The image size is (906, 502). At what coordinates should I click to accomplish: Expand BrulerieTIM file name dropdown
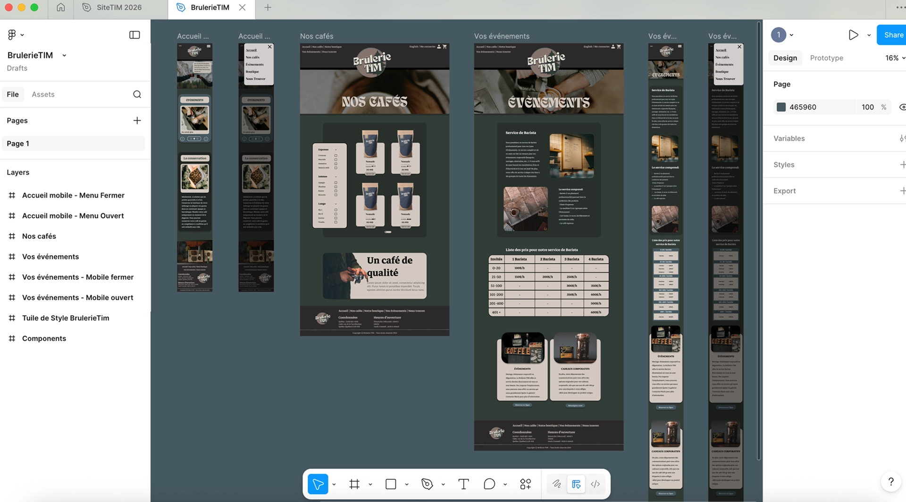[64, 55]
